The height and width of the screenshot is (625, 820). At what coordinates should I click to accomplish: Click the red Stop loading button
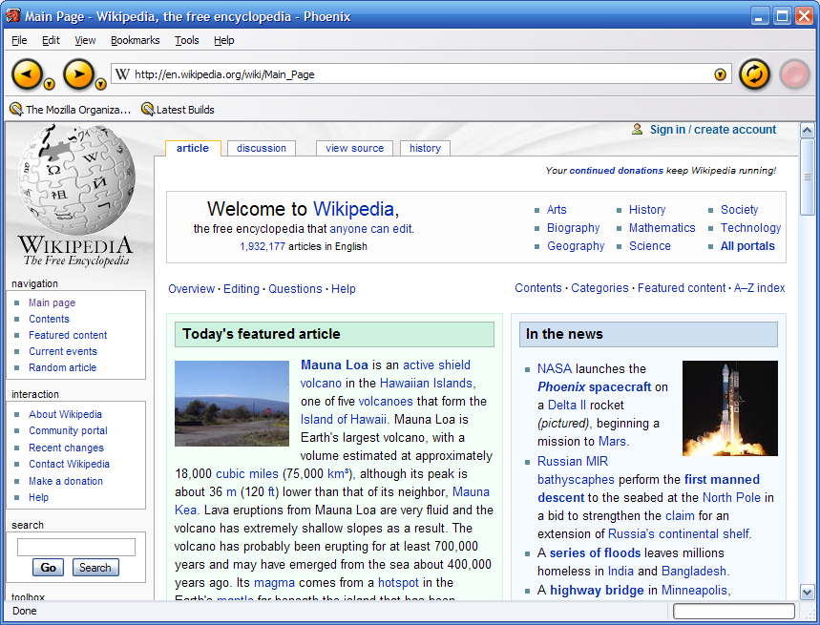click(x=795, y=74)
